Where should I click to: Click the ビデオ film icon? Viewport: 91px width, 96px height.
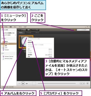[3, 48]
